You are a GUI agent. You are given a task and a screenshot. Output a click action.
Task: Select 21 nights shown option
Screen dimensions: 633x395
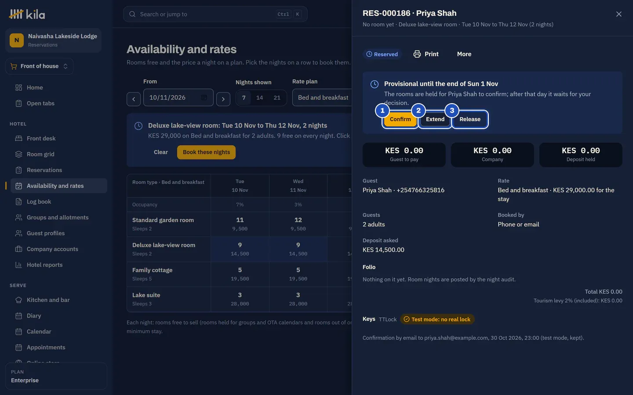(277, 97)
